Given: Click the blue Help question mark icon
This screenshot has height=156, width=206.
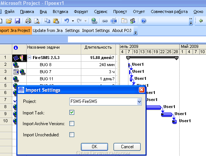Looking at the screenshot, I should pos(144,21).
